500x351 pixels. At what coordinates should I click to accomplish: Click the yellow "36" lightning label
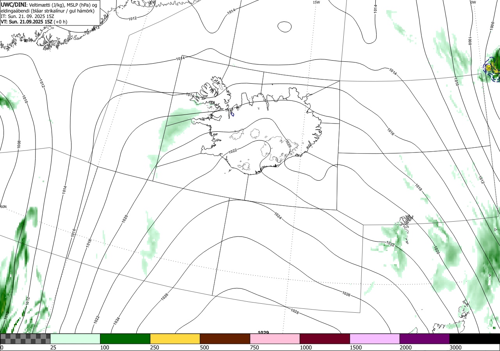pyautogui.click(x=489, y=68)
